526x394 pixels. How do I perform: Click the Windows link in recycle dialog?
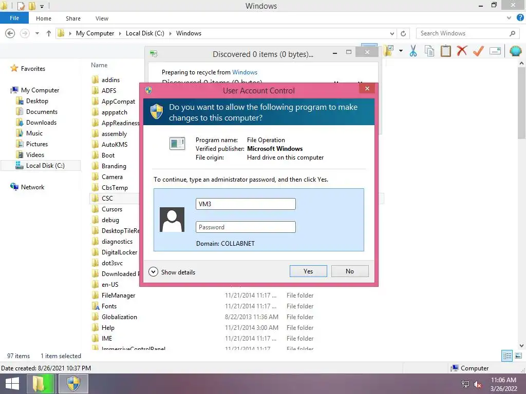(x=245, y=72)
